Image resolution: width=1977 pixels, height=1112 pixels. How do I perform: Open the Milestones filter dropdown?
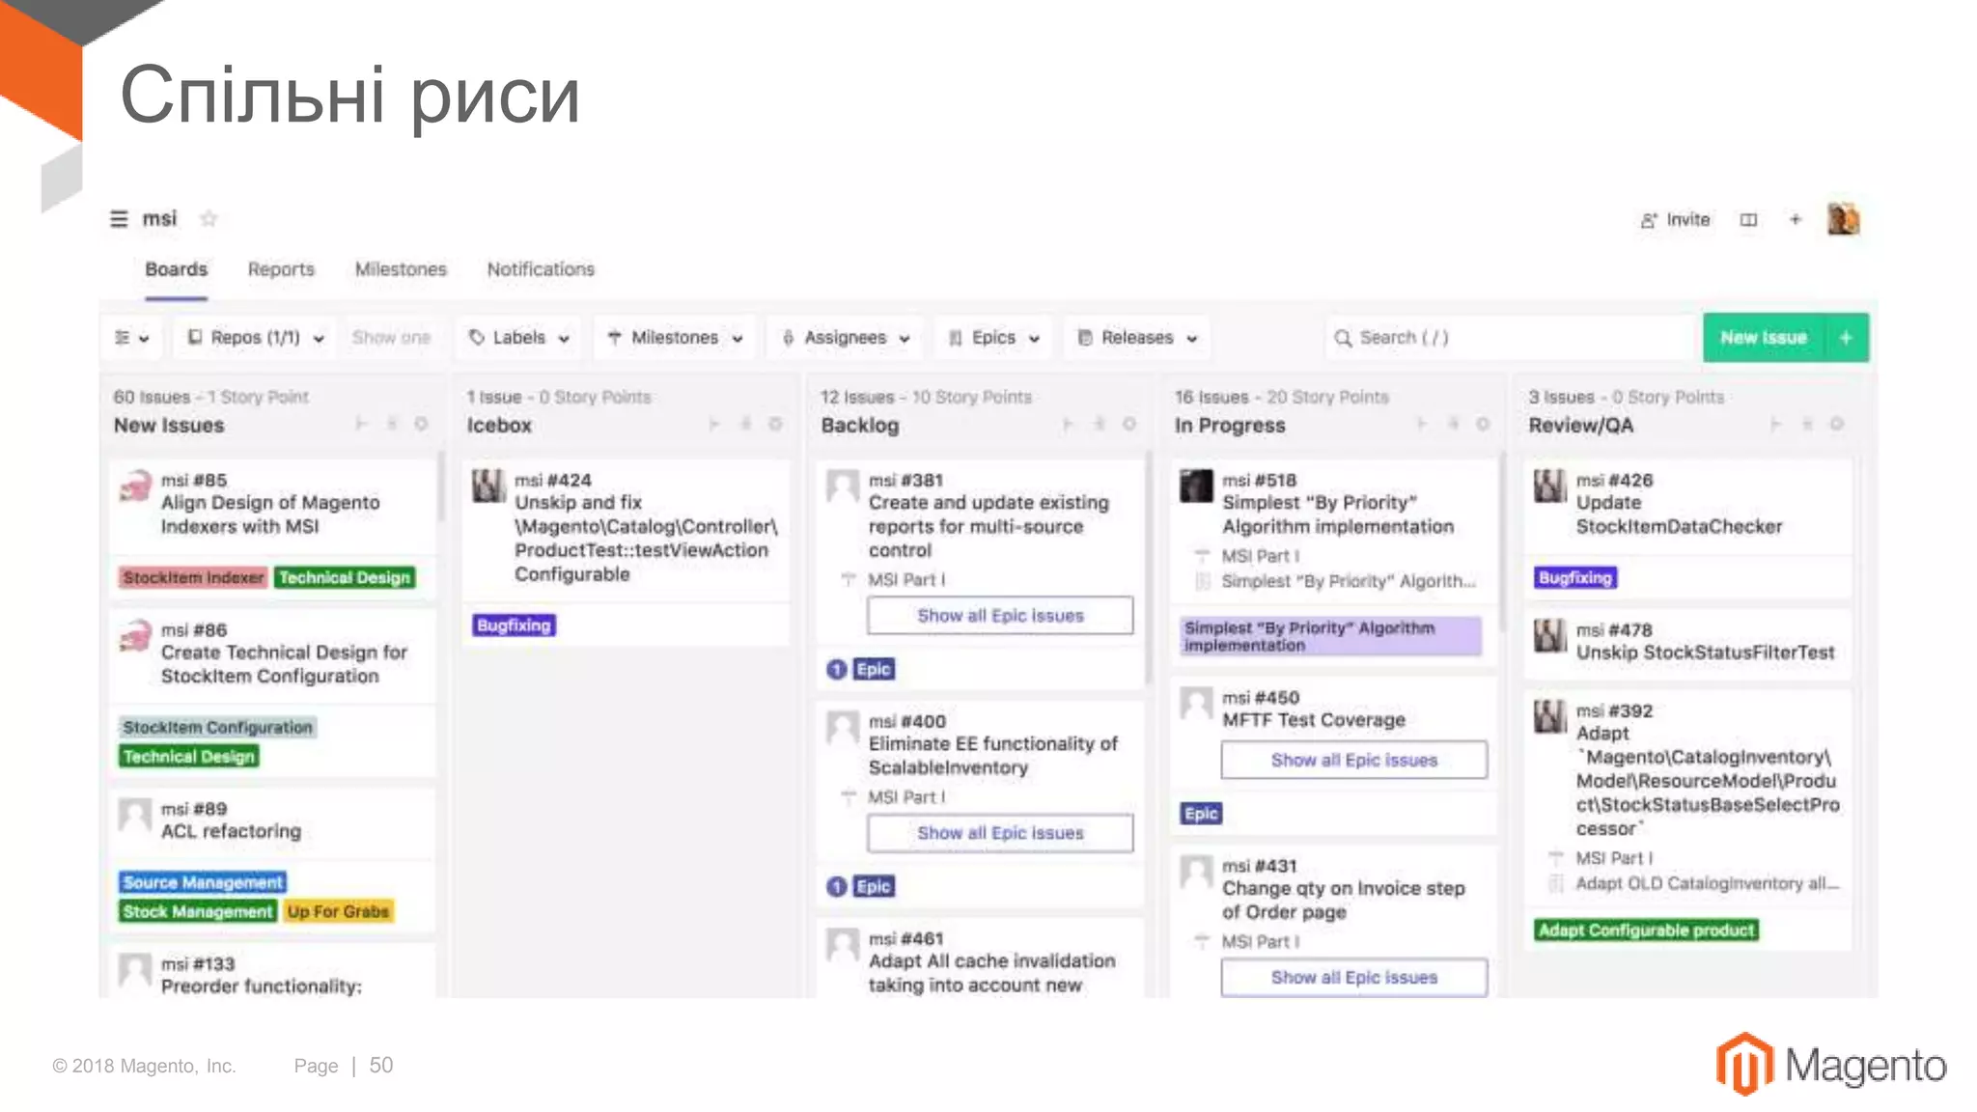[x=675, y=338]
